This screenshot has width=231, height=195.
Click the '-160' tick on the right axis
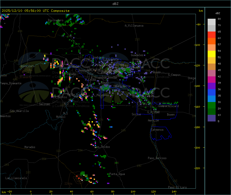(198, 107)
